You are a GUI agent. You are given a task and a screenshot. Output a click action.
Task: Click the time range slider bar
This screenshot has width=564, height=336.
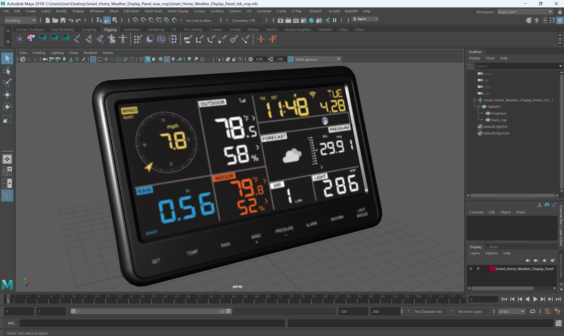pyautogui.click(x=151, y=311)
